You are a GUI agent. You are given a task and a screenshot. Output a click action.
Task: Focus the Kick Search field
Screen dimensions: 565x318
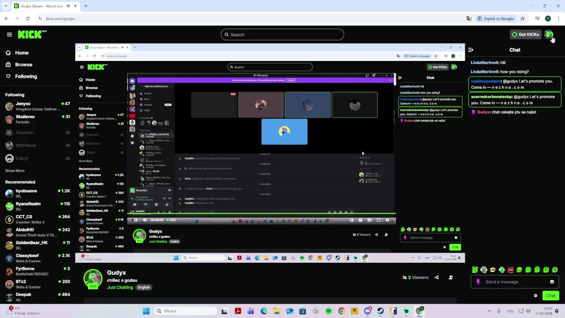[282, 34]
